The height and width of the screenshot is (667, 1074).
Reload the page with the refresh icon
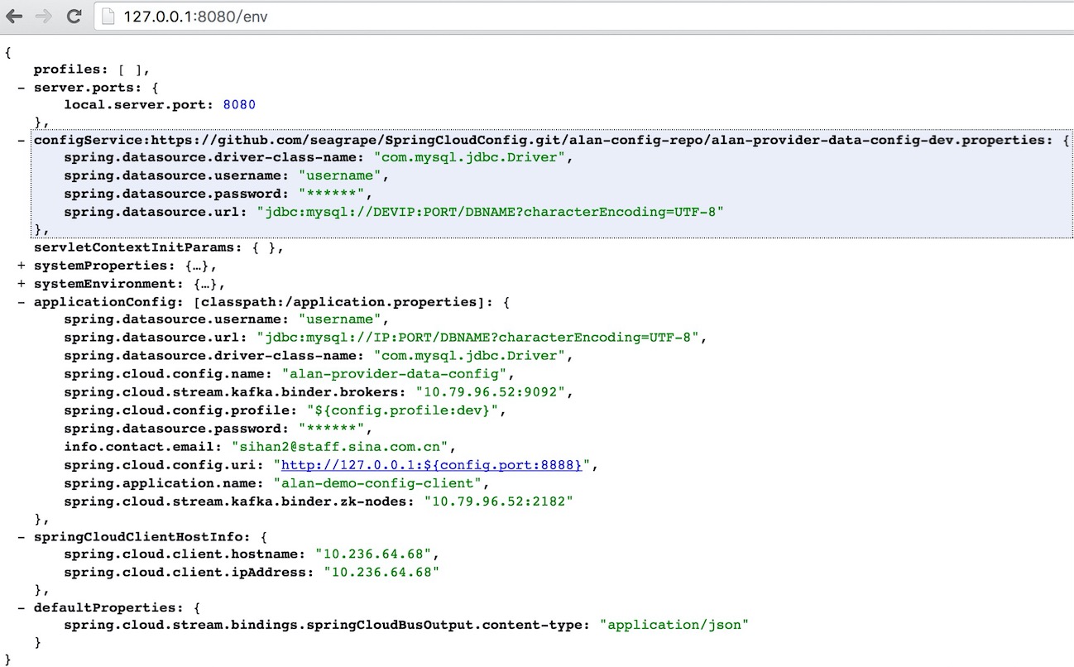74,17
